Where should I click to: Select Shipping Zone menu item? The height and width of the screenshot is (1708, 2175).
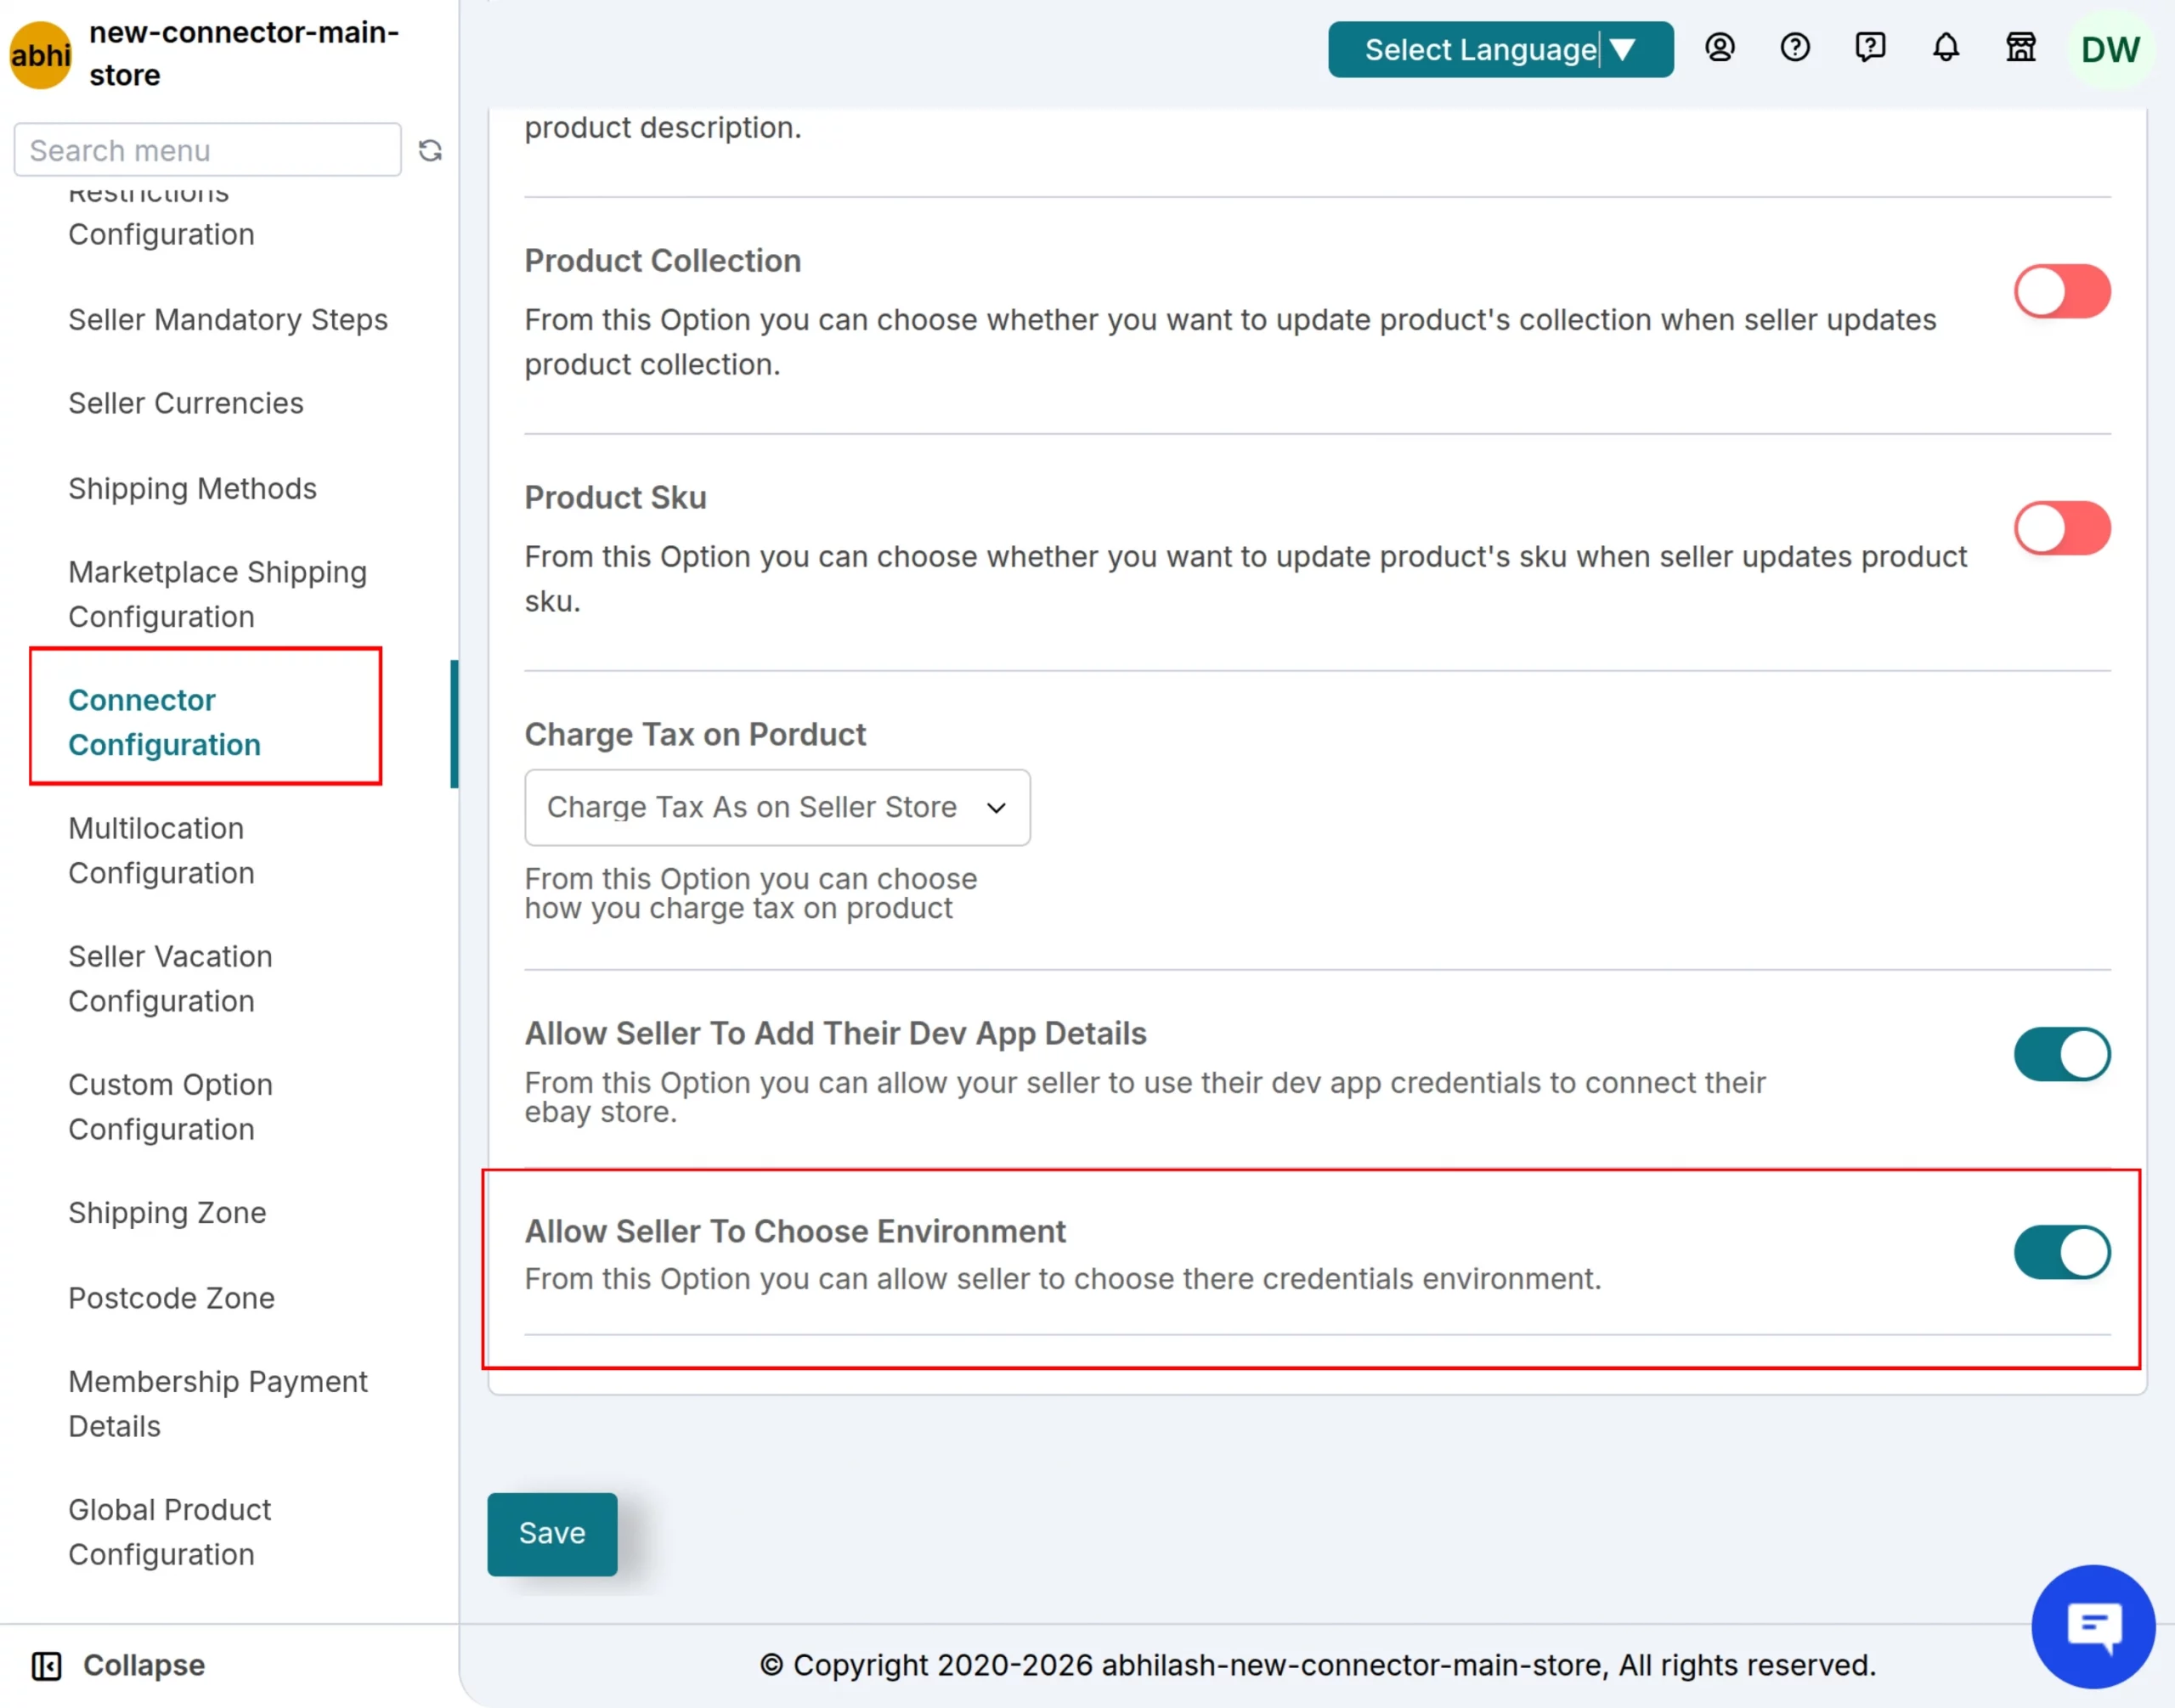tap(167, 1213)
